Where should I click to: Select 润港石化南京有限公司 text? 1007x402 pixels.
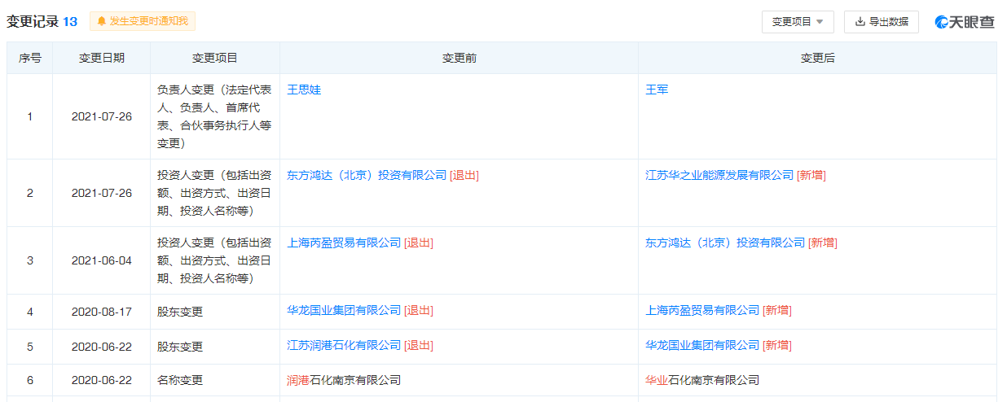coord(344,380)
